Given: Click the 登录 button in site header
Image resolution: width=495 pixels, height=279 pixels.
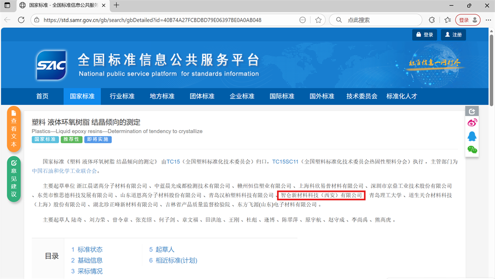Looking at the screenshot, I should click(x=425, y=35).
